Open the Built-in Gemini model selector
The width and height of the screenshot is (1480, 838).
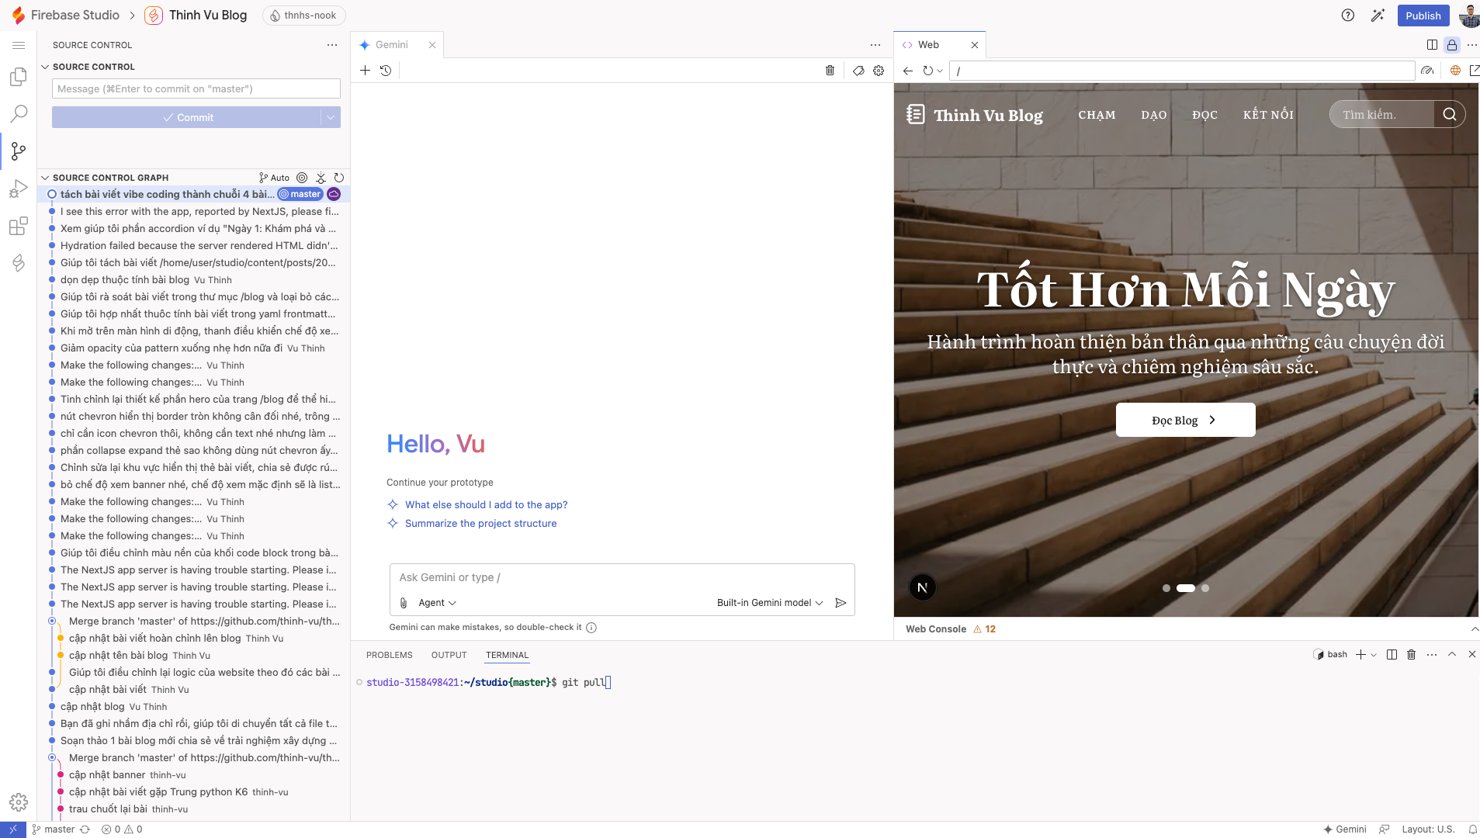tap(770, 603)
